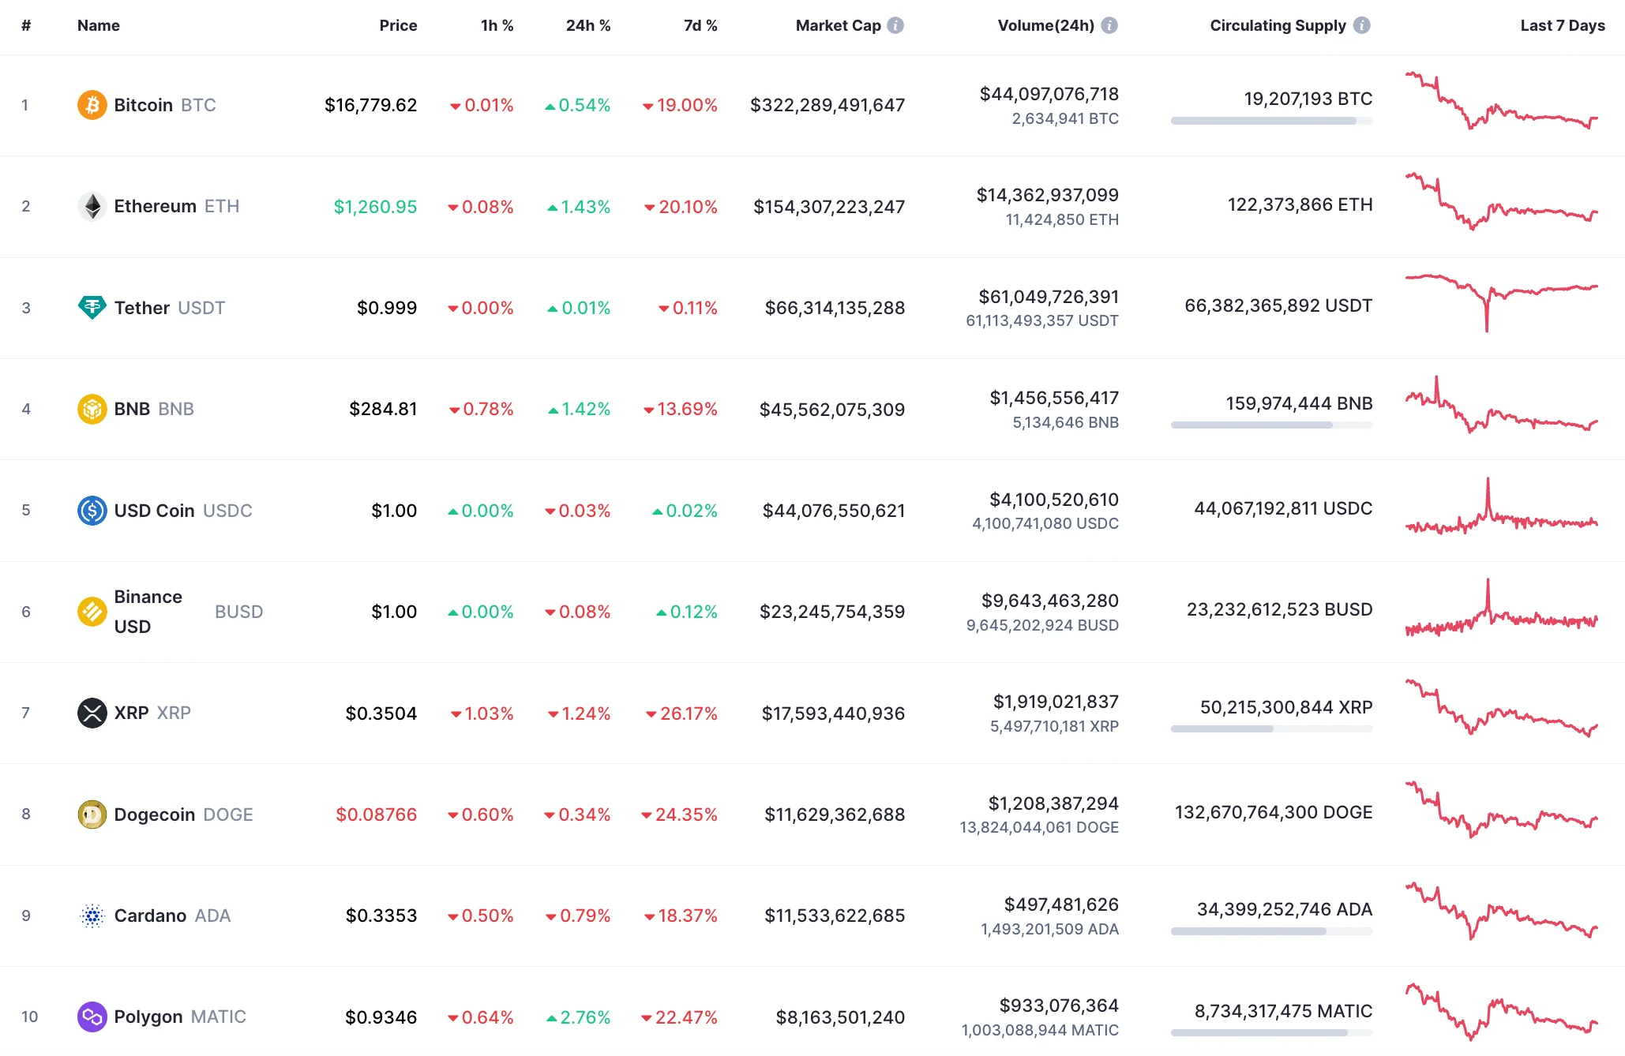Open the Market Cap info tooltip
The image size is (1625, 1056).
(x=895, y=24)
